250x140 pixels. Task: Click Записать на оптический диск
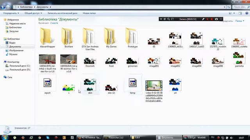62,13
